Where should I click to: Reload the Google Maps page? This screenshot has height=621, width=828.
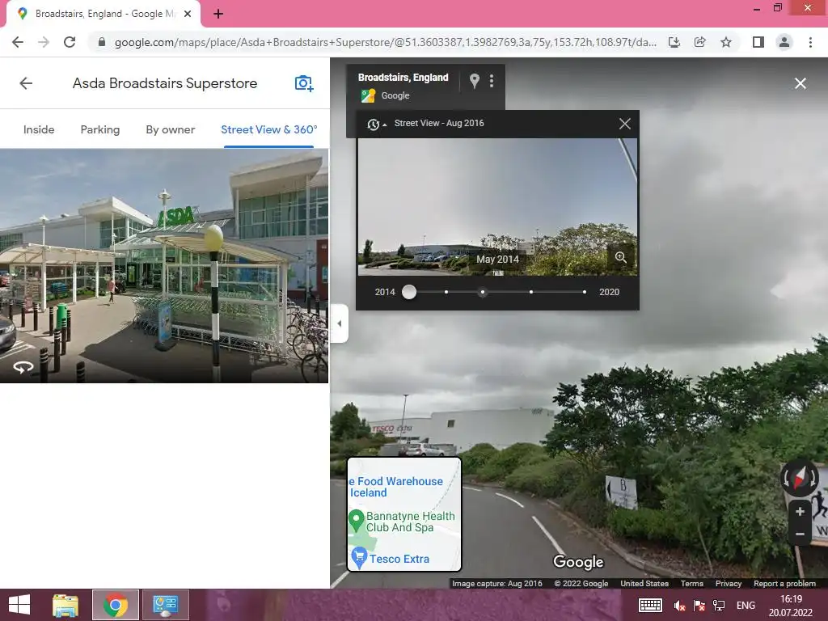(x=70, y=42)
